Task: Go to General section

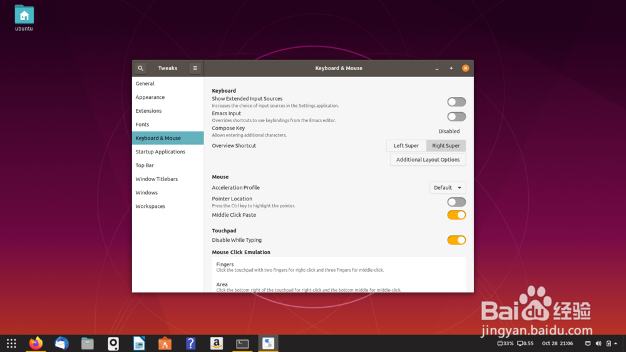Action: 168,83
